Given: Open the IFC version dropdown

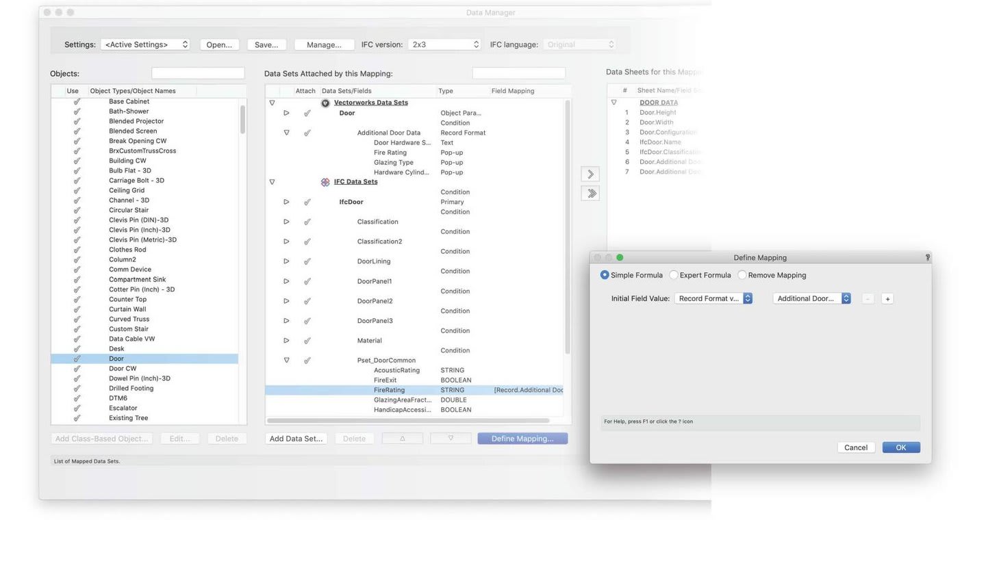Looking at the screenshot, I should 444,44.
